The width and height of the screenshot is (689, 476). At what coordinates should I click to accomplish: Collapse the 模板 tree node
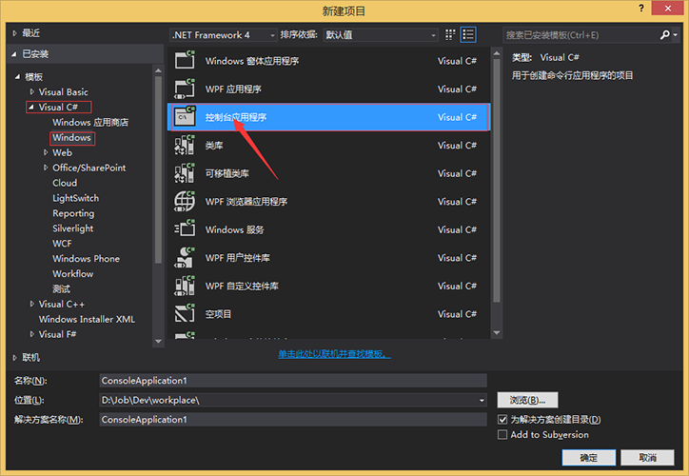[17, 77]
